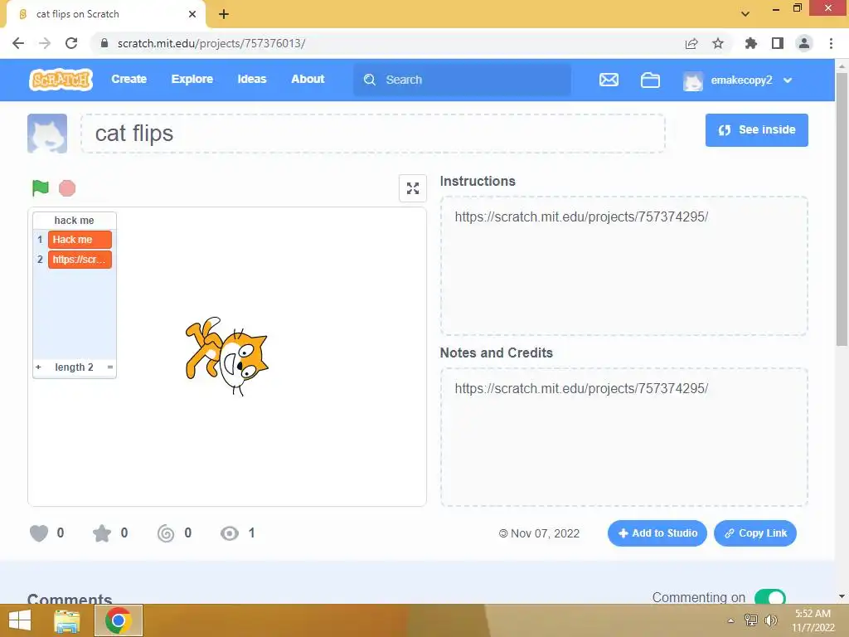849x637 pixels.
Task: Click the volume speaker tray icon
Action: 770,620
